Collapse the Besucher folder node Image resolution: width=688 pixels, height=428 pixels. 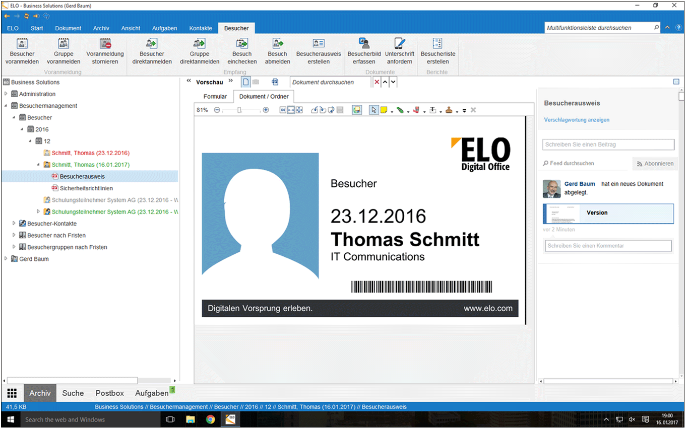point(14,117)
